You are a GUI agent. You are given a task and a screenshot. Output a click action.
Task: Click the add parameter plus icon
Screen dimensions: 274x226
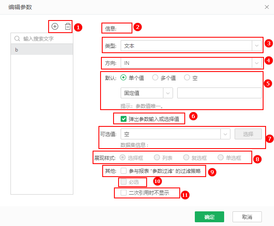point(55,26)
